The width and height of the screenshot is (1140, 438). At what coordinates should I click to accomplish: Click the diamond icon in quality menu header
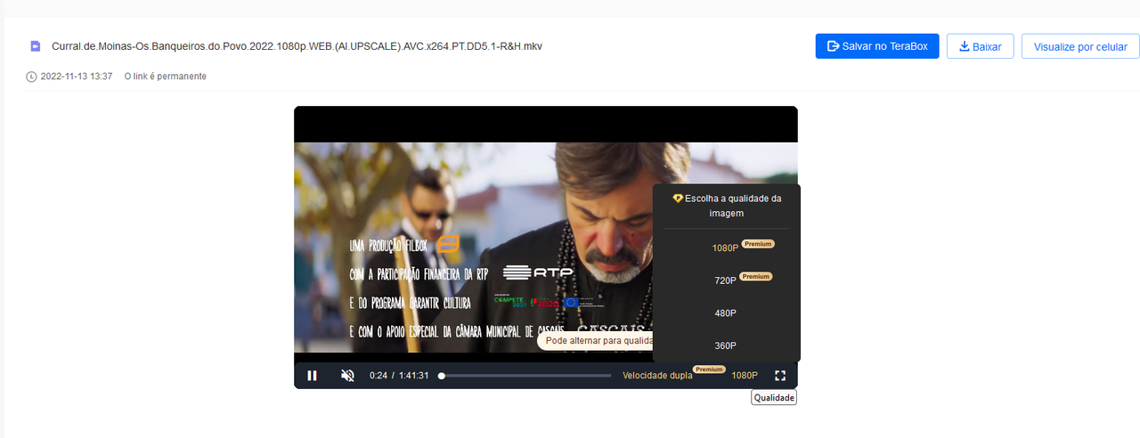678,199
